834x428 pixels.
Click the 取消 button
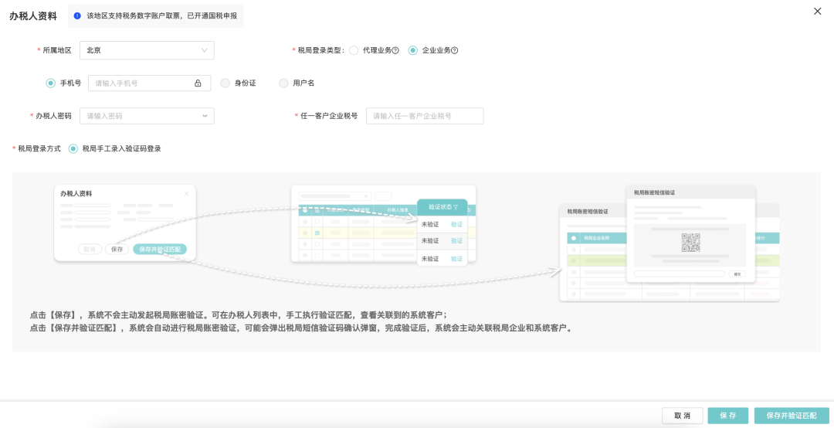[x=682, y=416]
